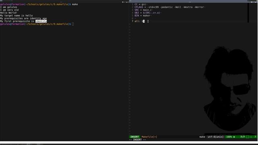Viewport: 258px width, 145px height.
Task: Click the '-Werror' flag in CFLAGS
Action: (200, 7)
